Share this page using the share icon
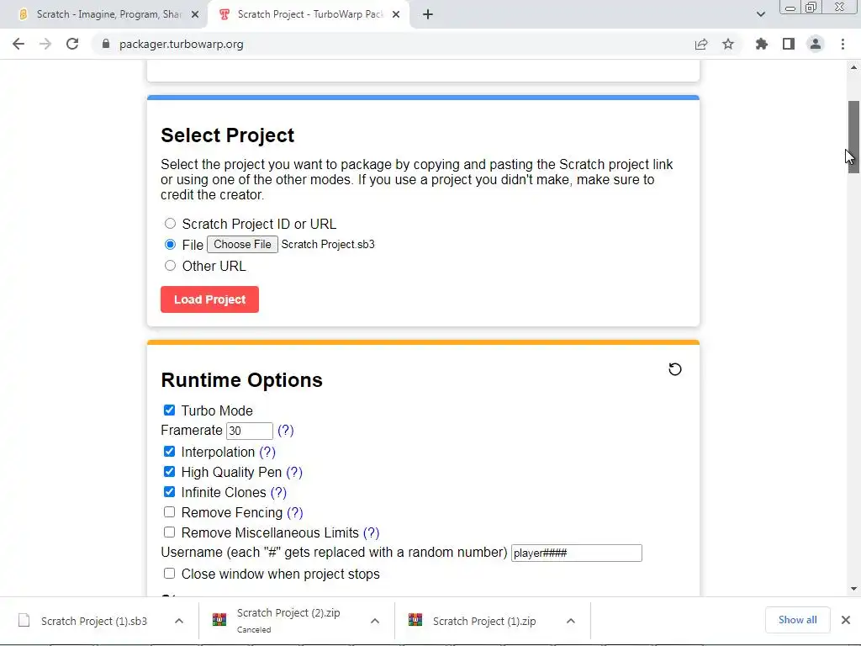Screen dimensions: 861x646 click(x=701, y=44)
